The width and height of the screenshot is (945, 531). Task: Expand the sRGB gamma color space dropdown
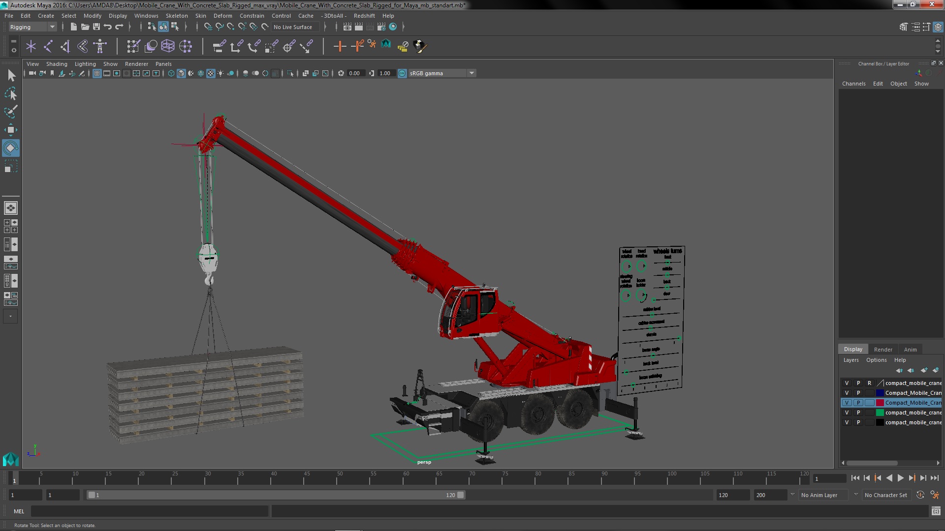click(472, 73)
